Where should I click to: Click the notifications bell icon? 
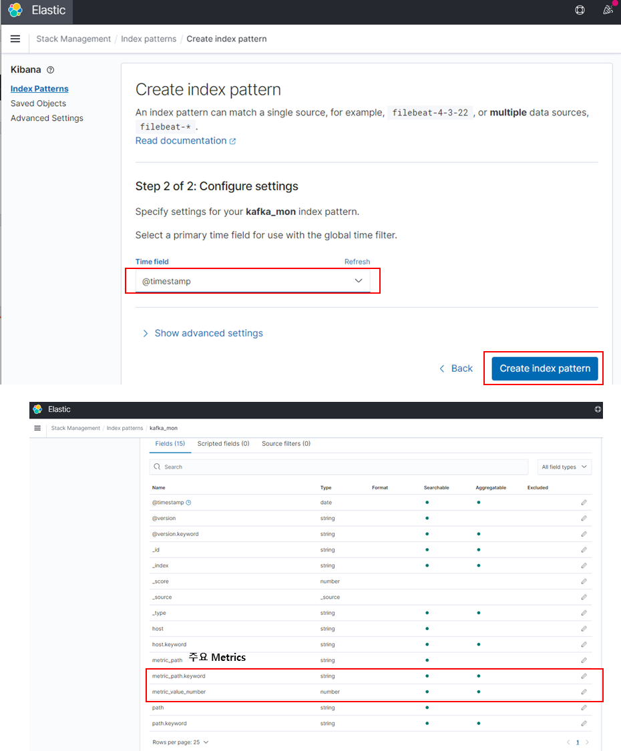[x=606, y=10]
